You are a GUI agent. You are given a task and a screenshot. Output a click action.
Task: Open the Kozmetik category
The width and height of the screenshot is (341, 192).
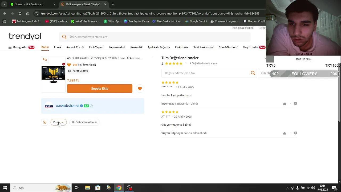[136, 47]
